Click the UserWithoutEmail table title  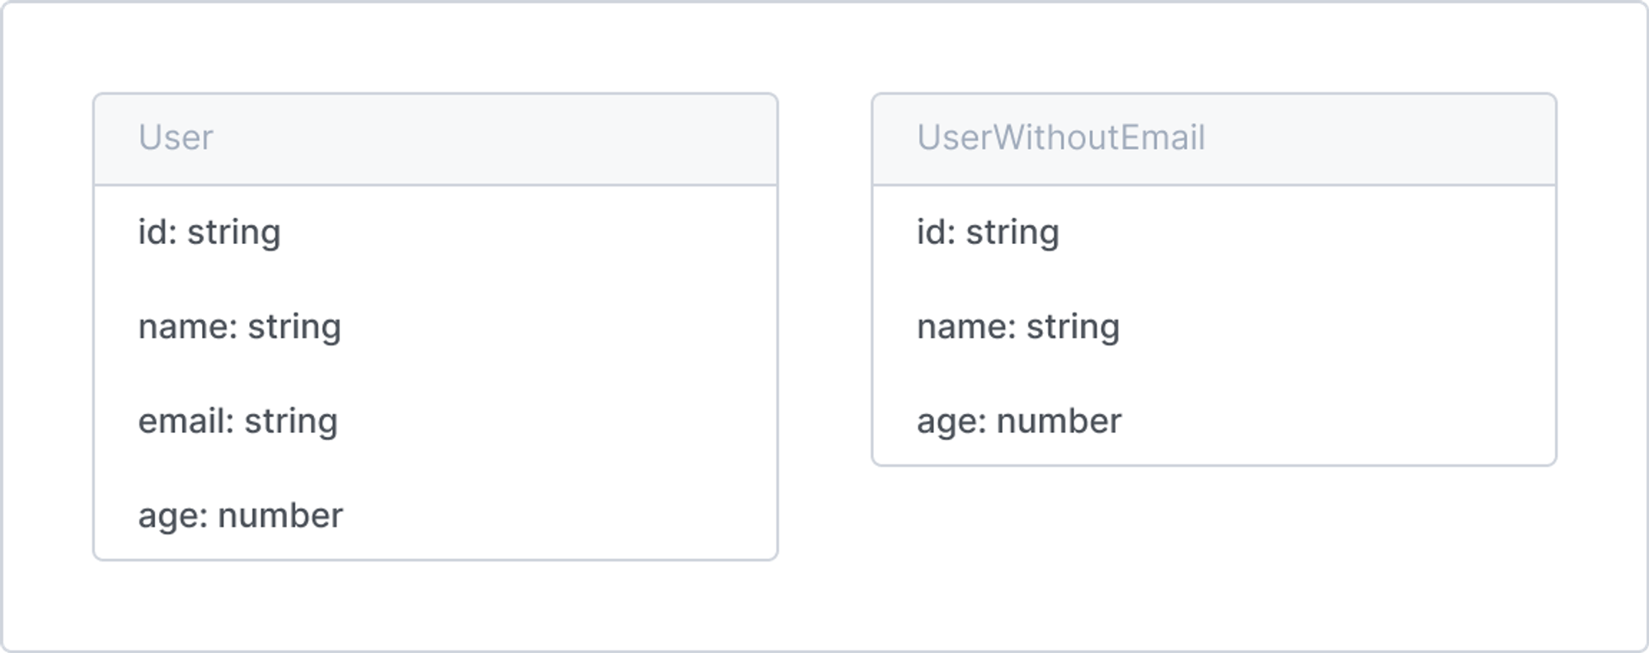click(1061, 138)
